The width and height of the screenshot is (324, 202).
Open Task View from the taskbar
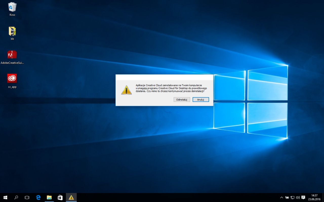click(27, 197)
